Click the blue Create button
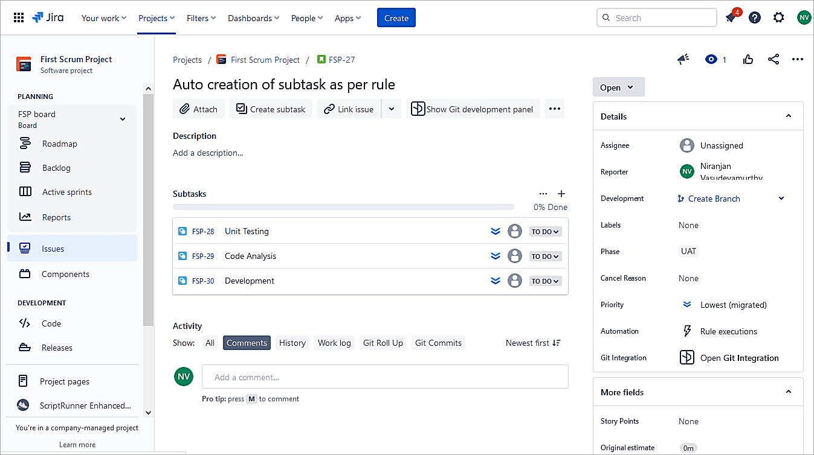This screenshot has width=814, height=455. pyautogui.click(x=396, y=18)
